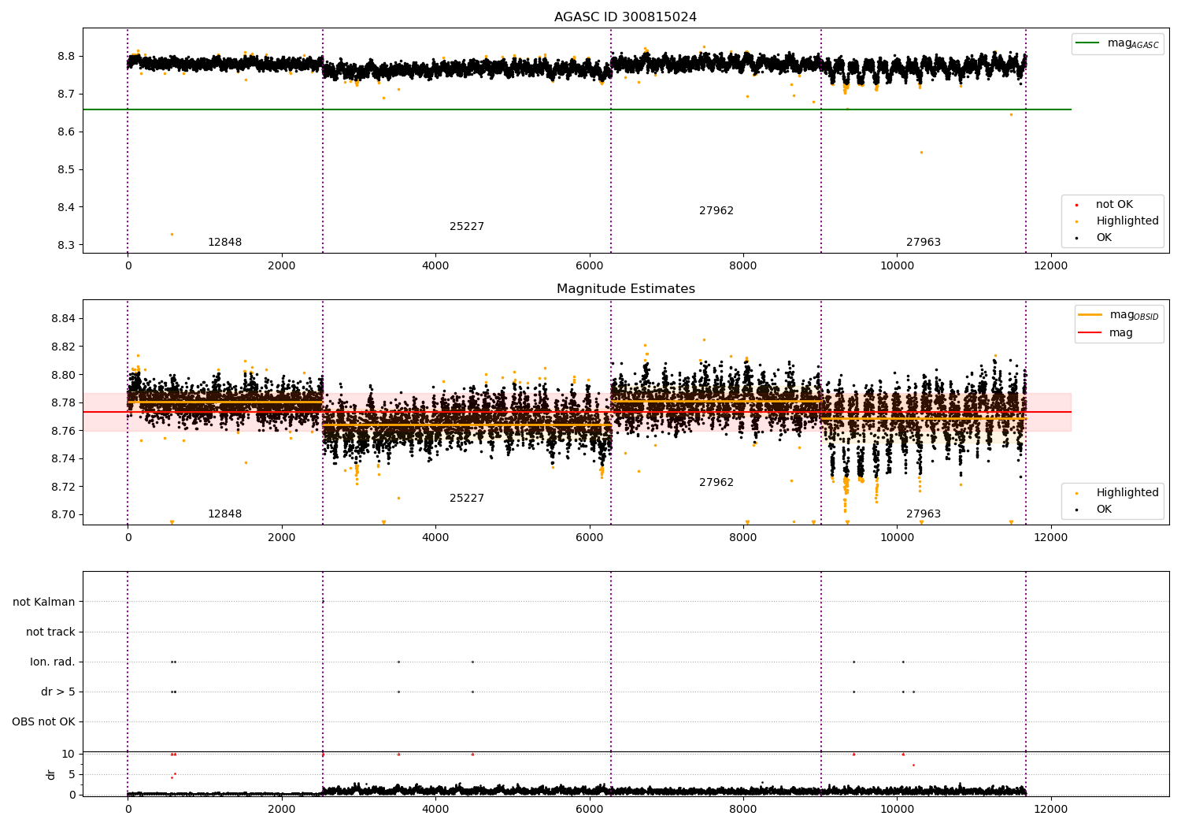Click the 'Ion. rad.' axis label
The height and width of the screenshot is (827, 1181).
[53, 662]
